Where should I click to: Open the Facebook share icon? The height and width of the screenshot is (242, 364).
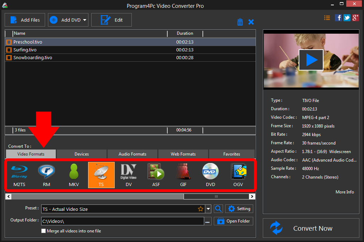pyautogui.click(x=338, y=18)
